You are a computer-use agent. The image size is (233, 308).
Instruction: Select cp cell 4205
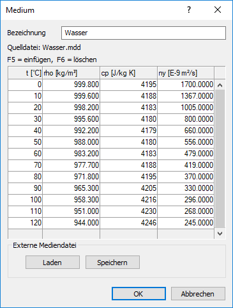[129, 188]
